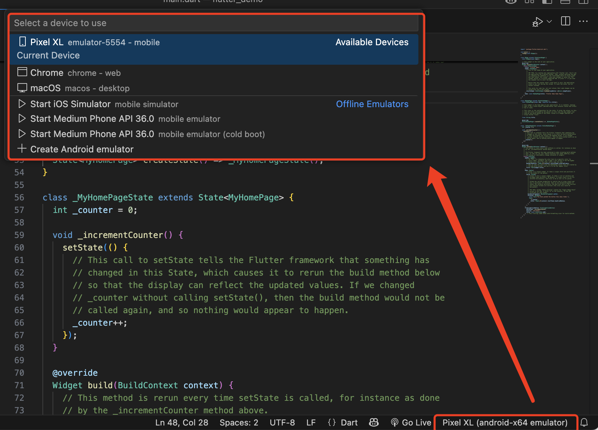Image resolution: width=598 pixels, height=430 pixels.
Task: Open the More Actions ellipsis menu
Action: [x=583, y=21]
